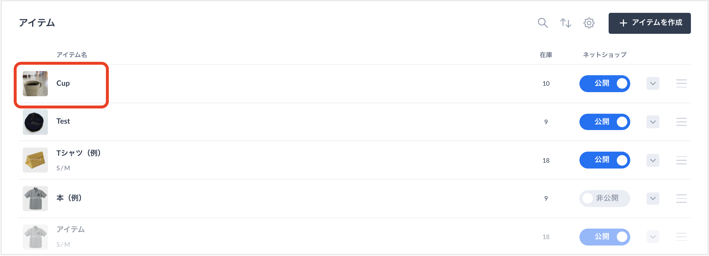Select the drag handle on Tシャツ（例） row
The image size is (709, 256).
click(x=681, y=160)
